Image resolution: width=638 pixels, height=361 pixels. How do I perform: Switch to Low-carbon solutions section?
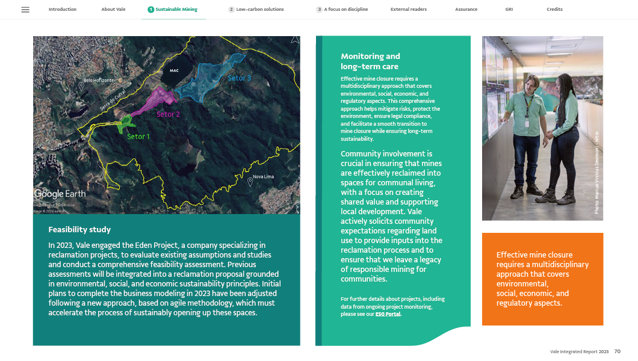260,10
